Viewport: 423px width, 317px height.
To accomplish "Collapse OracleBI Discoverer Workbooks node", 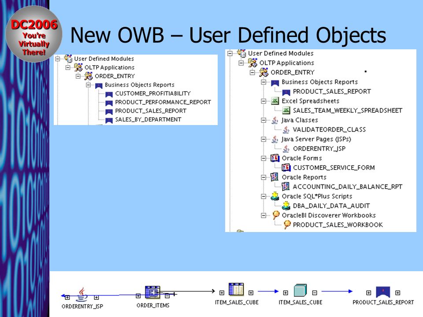I will [263, 215].
